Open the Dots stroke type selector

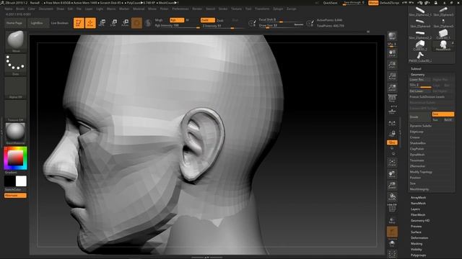[x=16, y=64]
